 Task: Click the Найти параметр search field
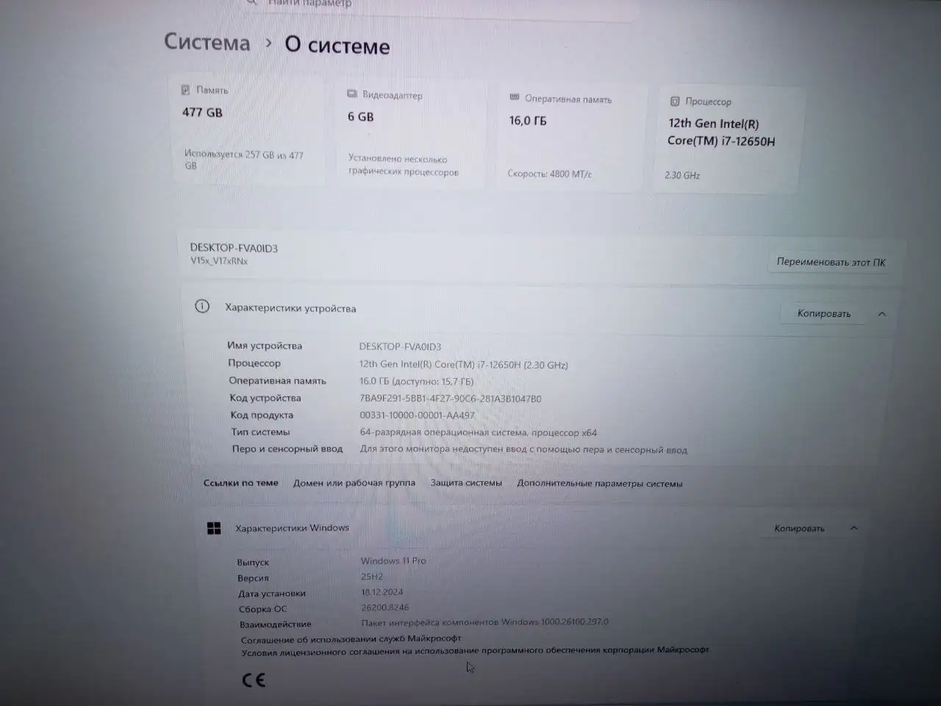coord(441,6)
